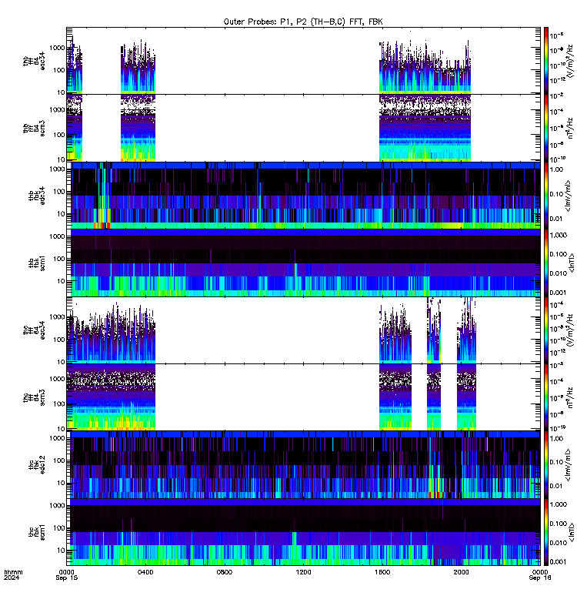577x616 pixels.
Task: Click the '10' y-axis tick of thb fbk edc34
Action: (61, 214)
